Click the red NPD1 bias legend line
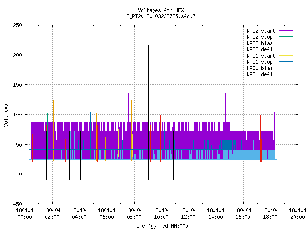307x230 pixels. coord(285,68)
